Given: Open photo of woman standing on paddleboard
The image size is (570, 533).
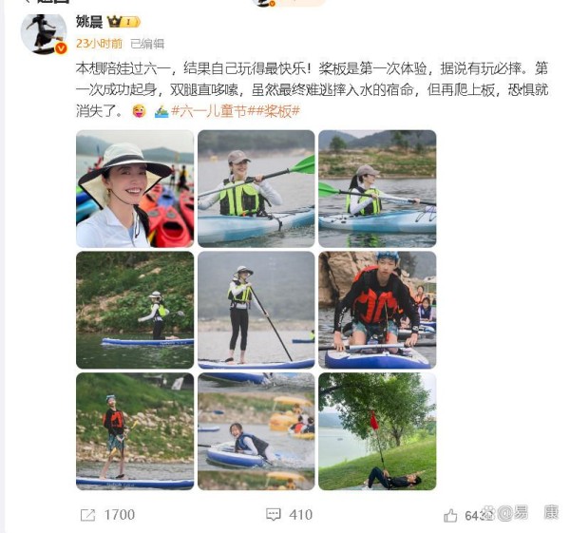Looking at the screenshot, I should [256, 310].
